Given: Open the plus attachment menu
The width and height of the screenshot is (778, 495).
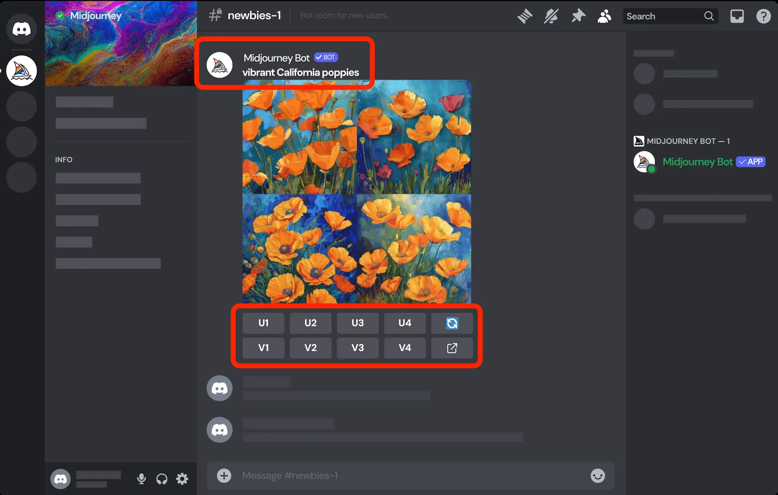Looking at the screenshot, I should [x=224, y=475].
